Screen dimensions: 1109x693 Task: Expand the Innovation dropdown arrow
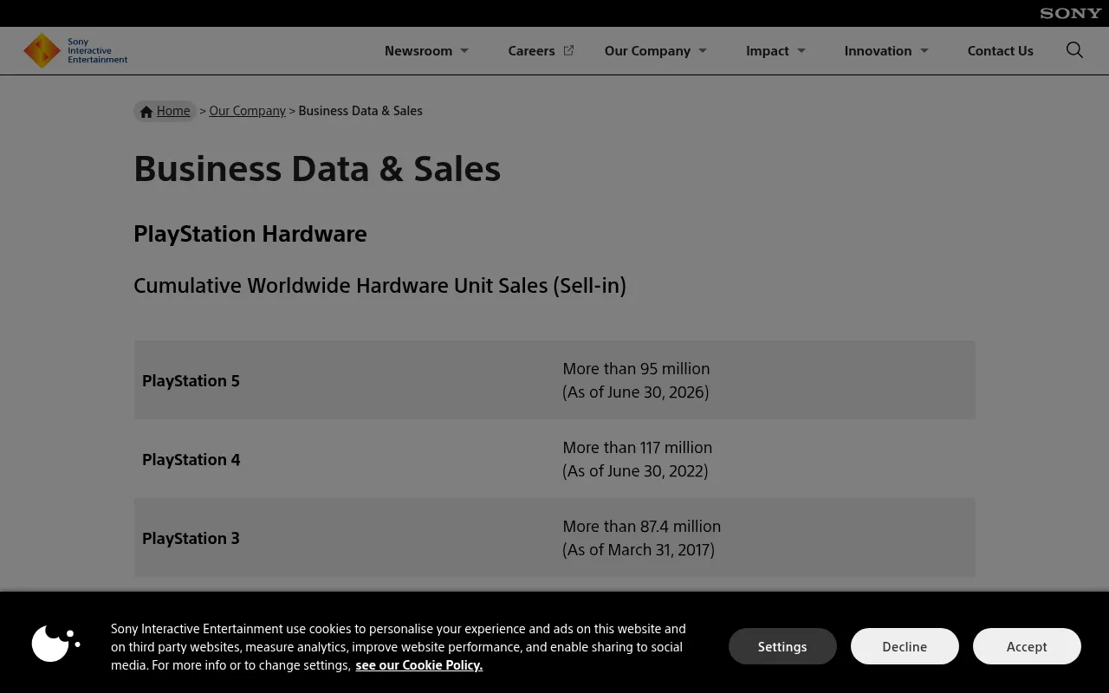tap(924, 50)
